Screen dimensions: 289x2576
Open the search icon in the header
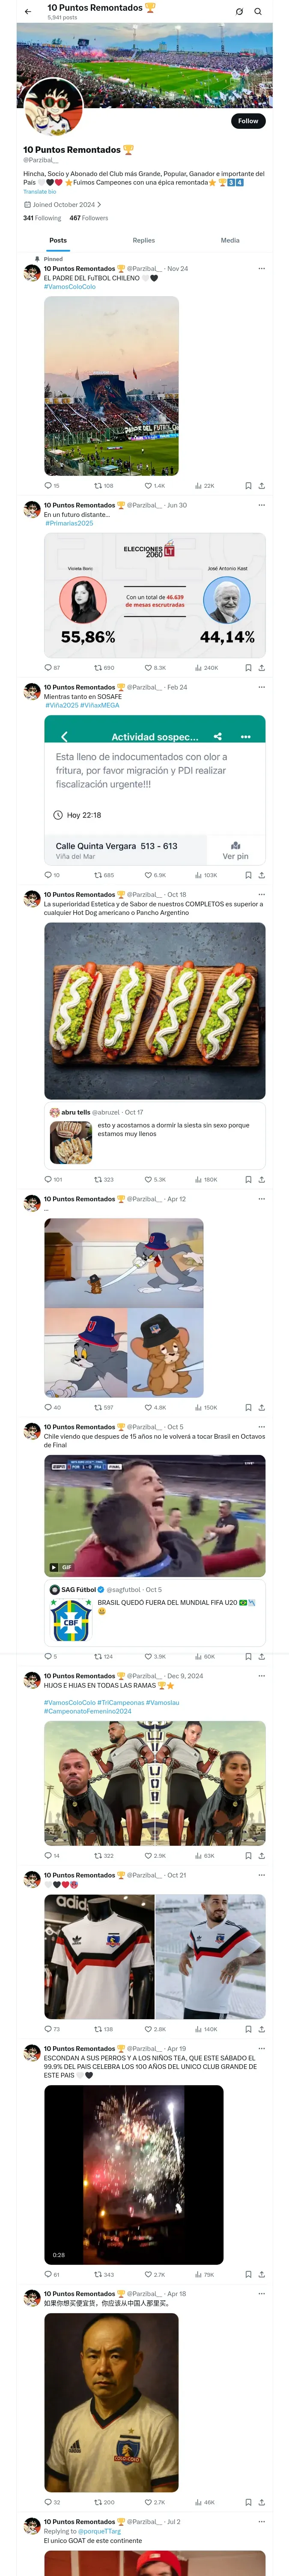tap(258, 12)
